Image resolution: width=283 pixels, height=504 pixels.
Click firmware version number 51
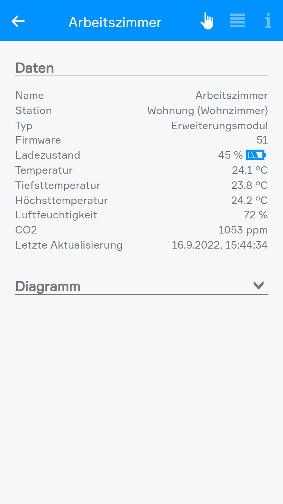(x=262, y=140)
